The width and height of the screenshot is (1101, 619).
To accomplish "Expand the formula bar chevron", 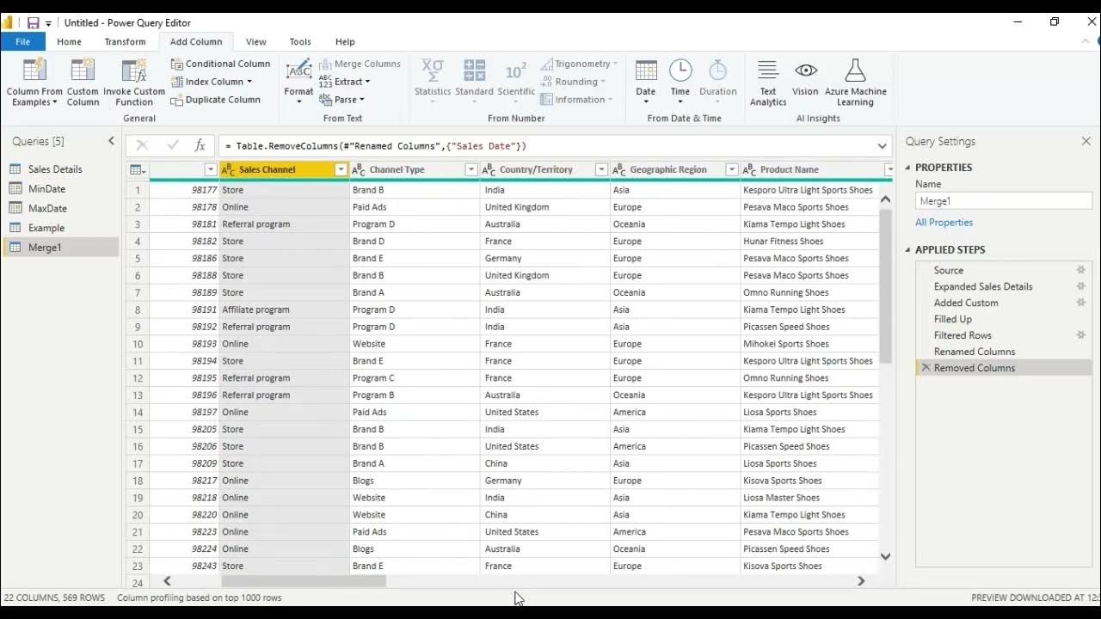I will click(883, 146).
